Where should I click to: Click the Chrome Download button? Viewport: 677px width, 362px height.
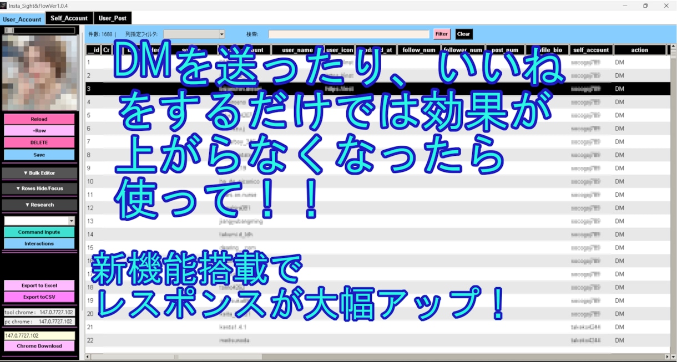(x=39, y=346)
